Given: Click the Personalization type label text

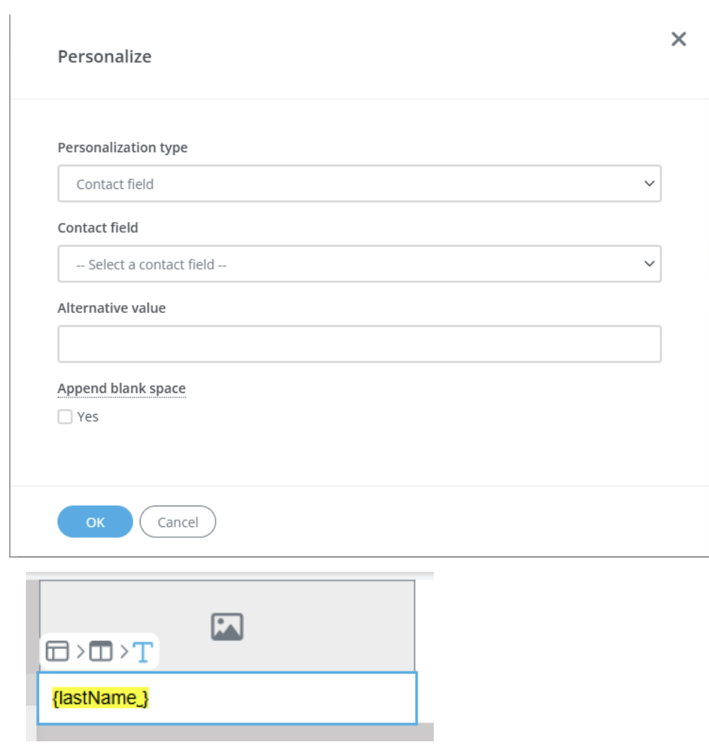Looking at the screenshot, I should click(x=122, y=148).
